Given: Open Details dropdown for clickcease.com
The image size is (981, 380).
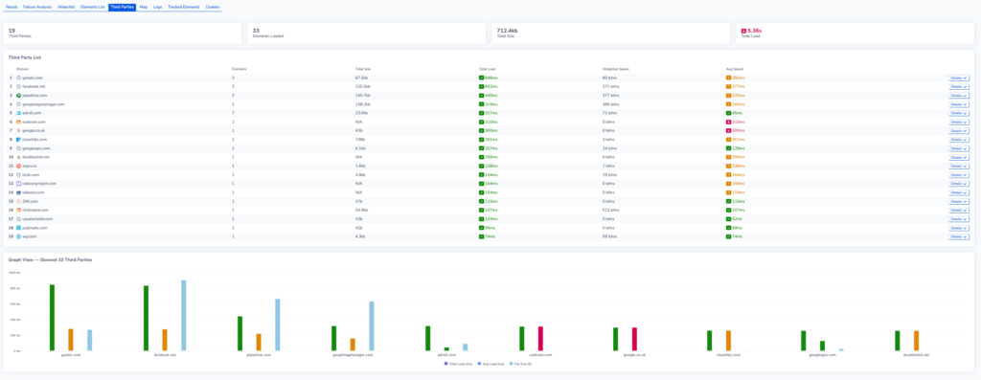Looking at the screenshot, I should [958, 210].
